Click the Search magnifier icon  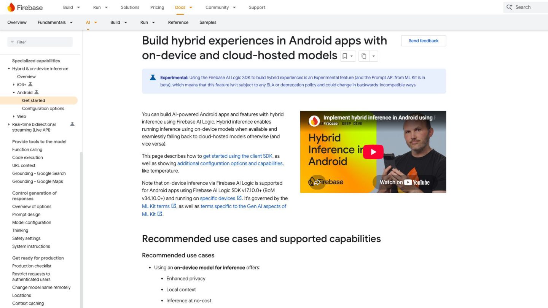point(509,7)
